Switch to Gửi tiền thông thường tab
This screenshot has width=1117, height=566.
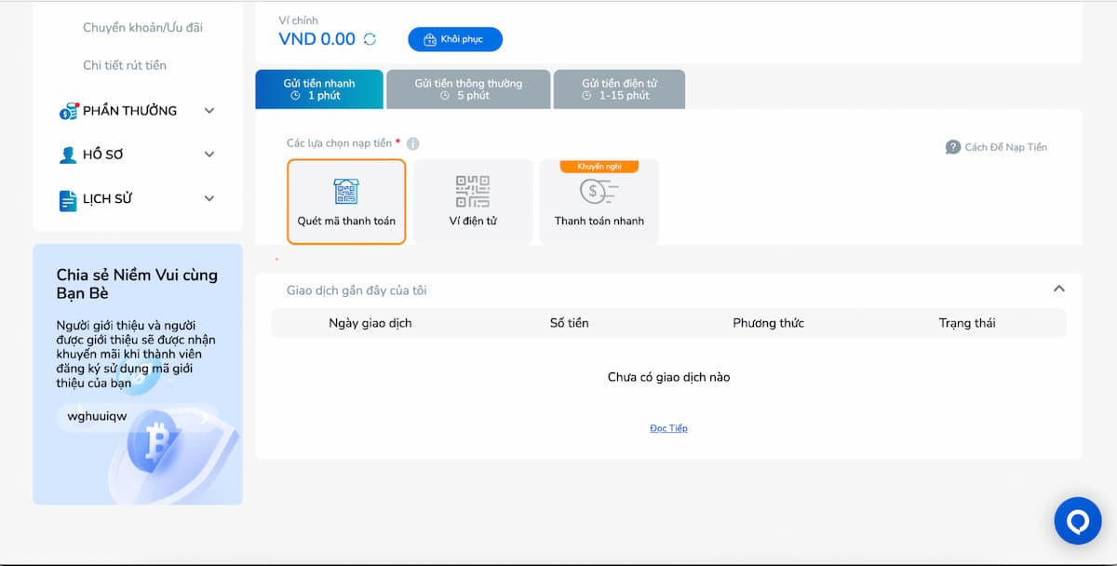[x=468, y=89]
